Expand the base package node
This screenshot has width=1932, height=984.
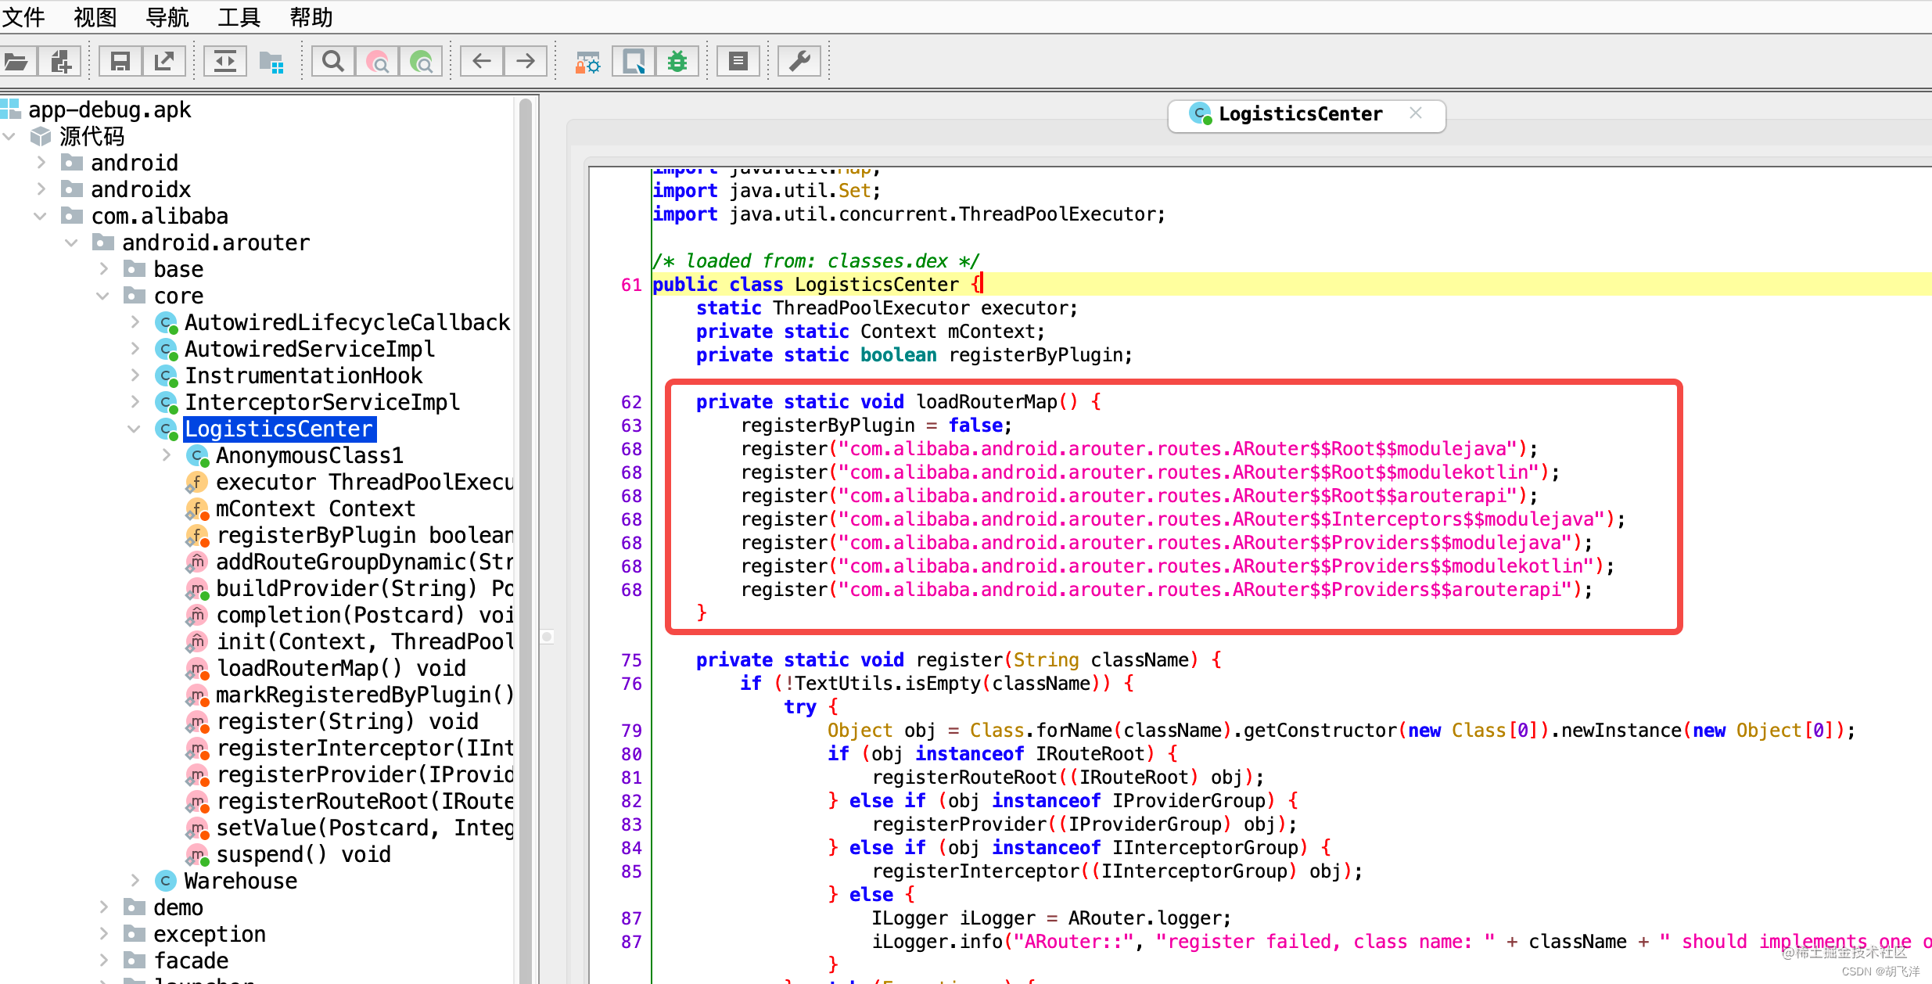(x=103, y=269)
